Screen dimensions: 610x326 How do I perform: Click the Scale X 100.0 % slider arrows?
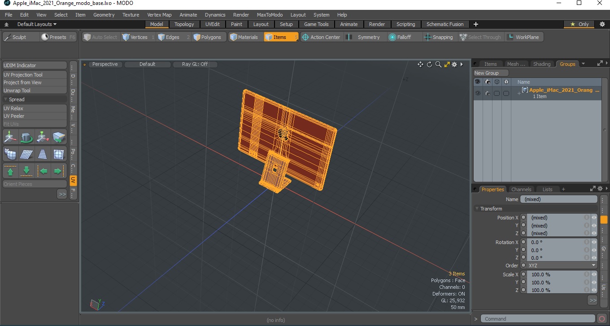[594, 275]
